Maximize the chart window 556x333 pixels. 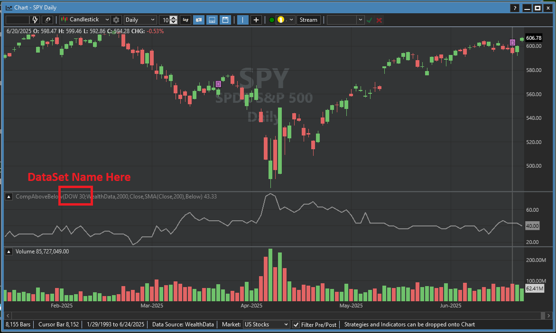537,8
